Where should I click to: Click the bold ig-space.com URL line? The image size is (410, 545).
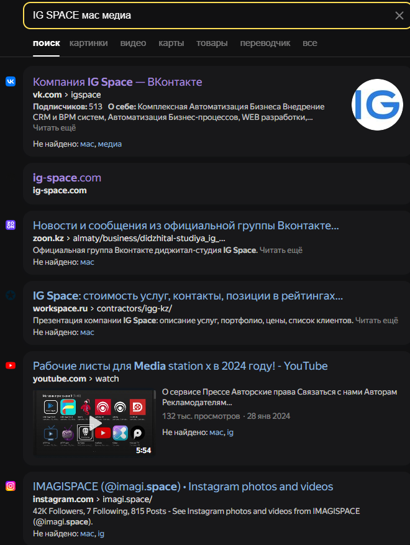(x=60, y=191)
